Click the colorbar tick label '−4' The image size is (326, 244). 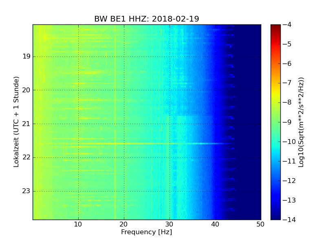[x=287, y=24]
